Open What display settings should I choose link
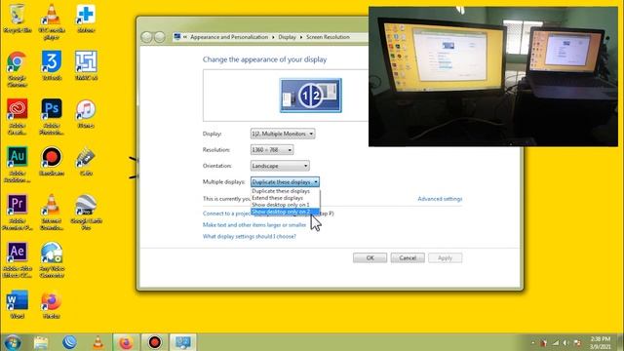624x351 pixels. (250, 236)
